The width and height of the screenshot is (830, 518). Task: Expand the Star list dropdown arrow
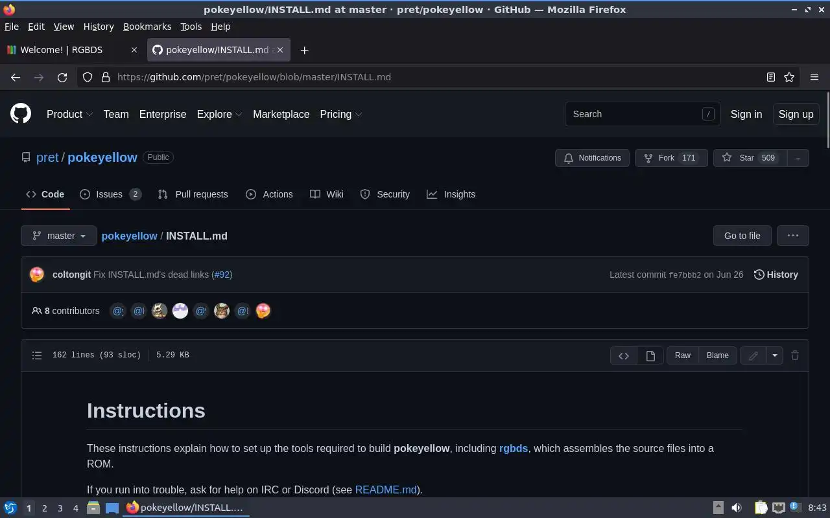coord(798,158)
